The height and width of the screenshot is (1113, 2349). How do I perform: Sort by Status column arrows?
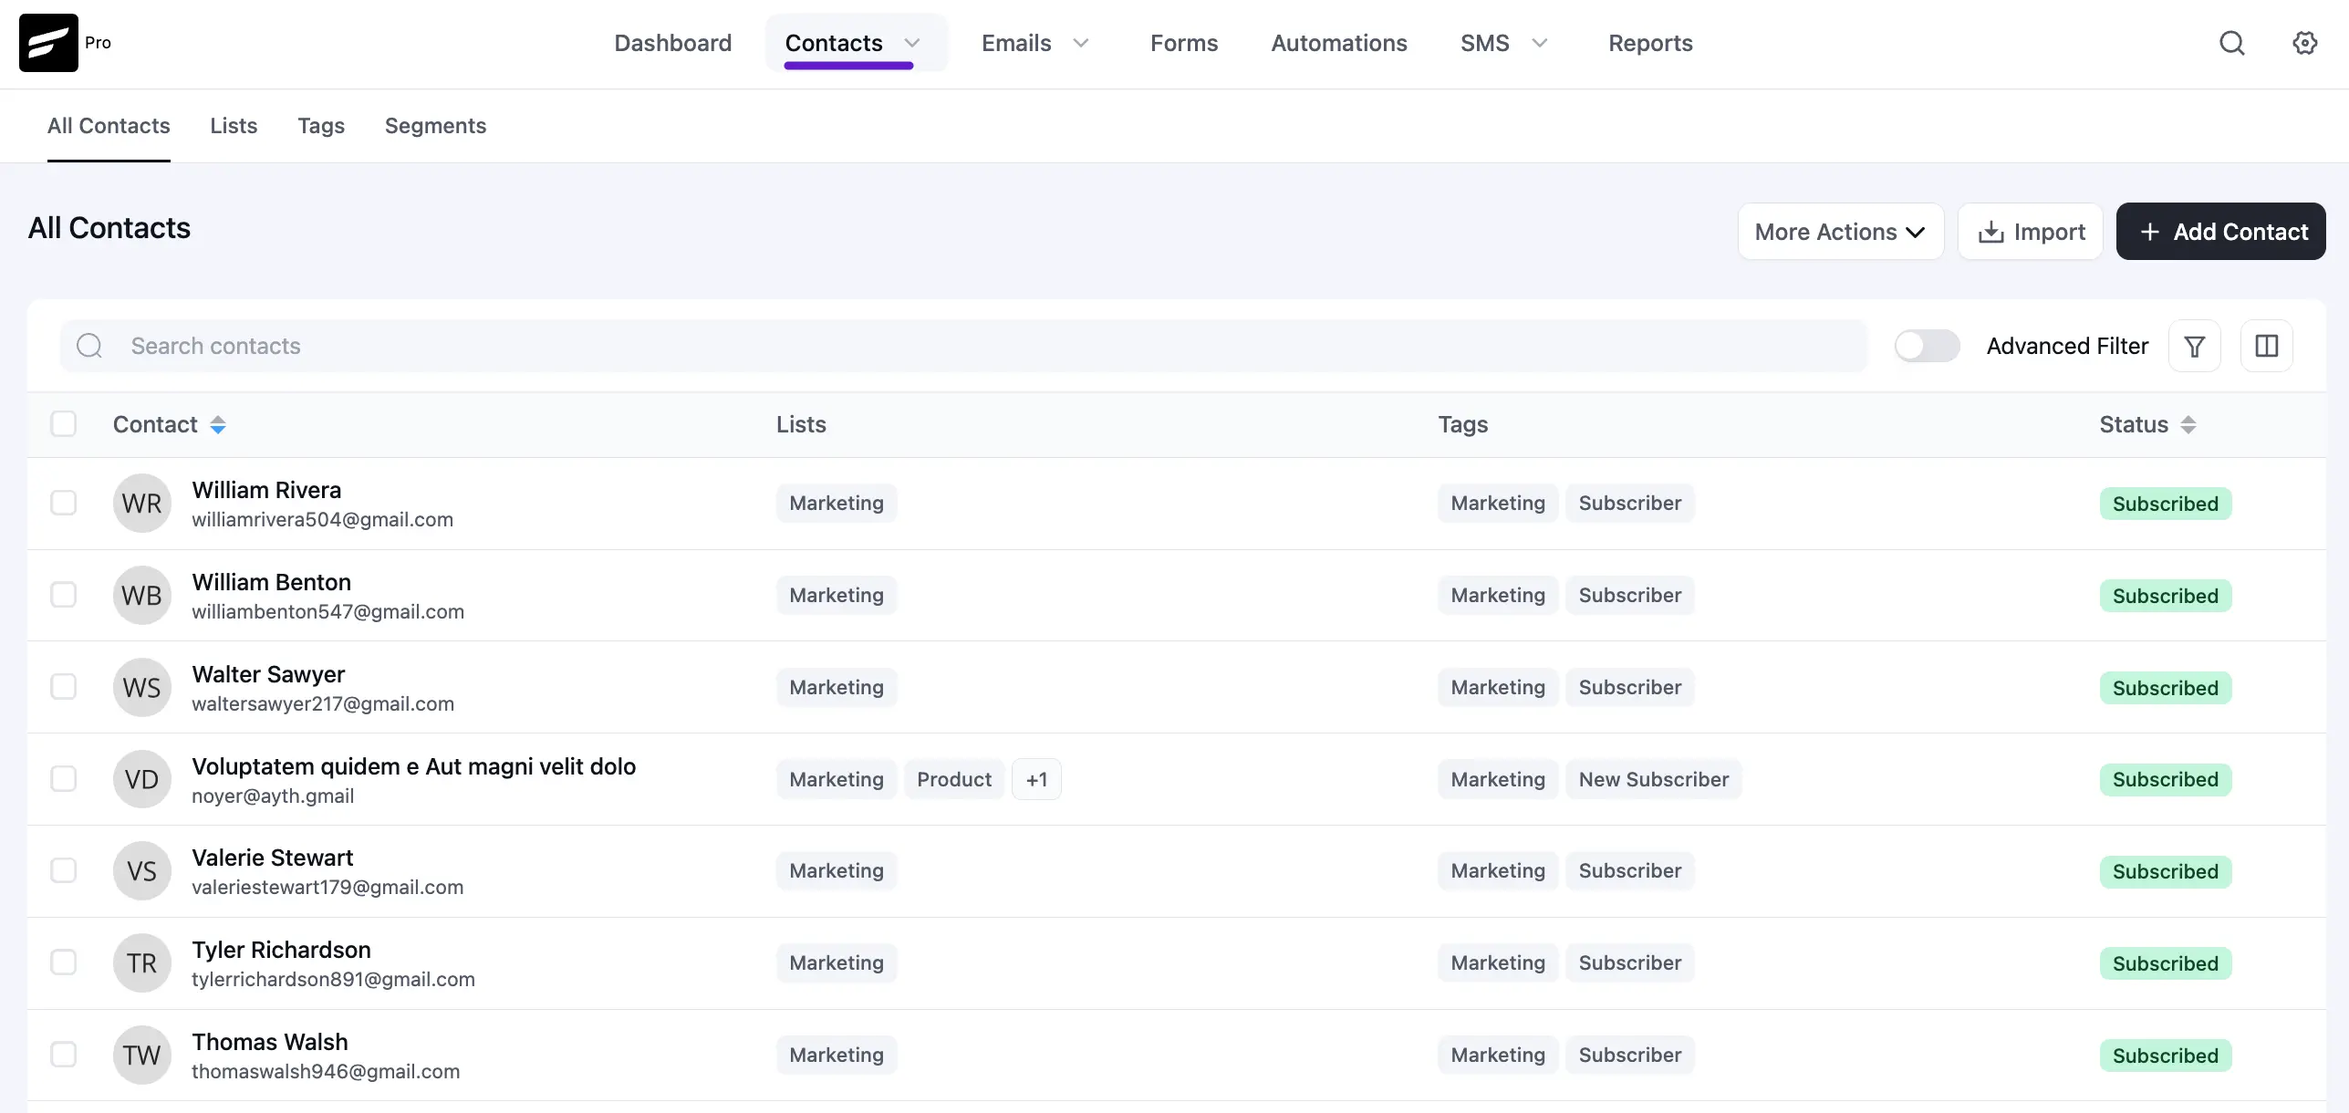pos(2188,425)
